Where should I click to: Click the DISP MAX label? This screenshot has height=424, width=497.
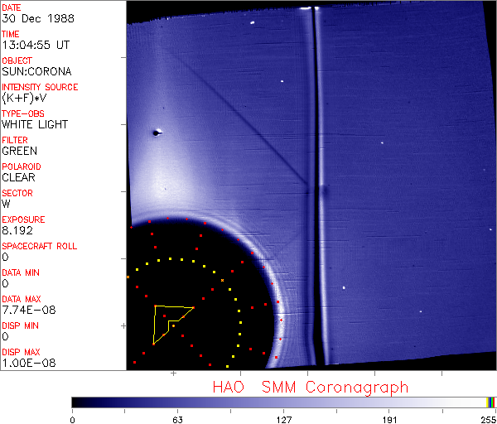(x=21, y=352)
